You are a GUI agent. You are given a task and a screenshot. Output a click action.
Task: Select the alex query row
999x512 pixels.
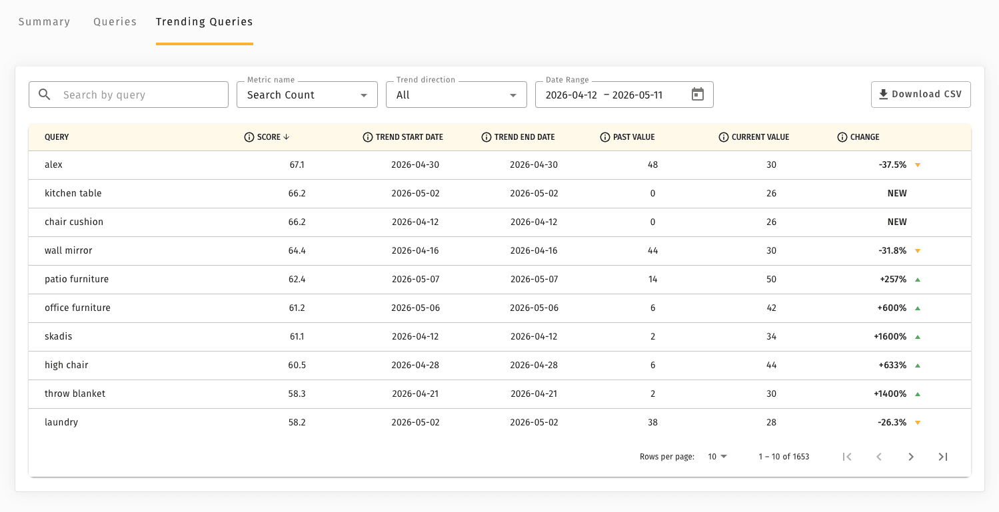500,165
